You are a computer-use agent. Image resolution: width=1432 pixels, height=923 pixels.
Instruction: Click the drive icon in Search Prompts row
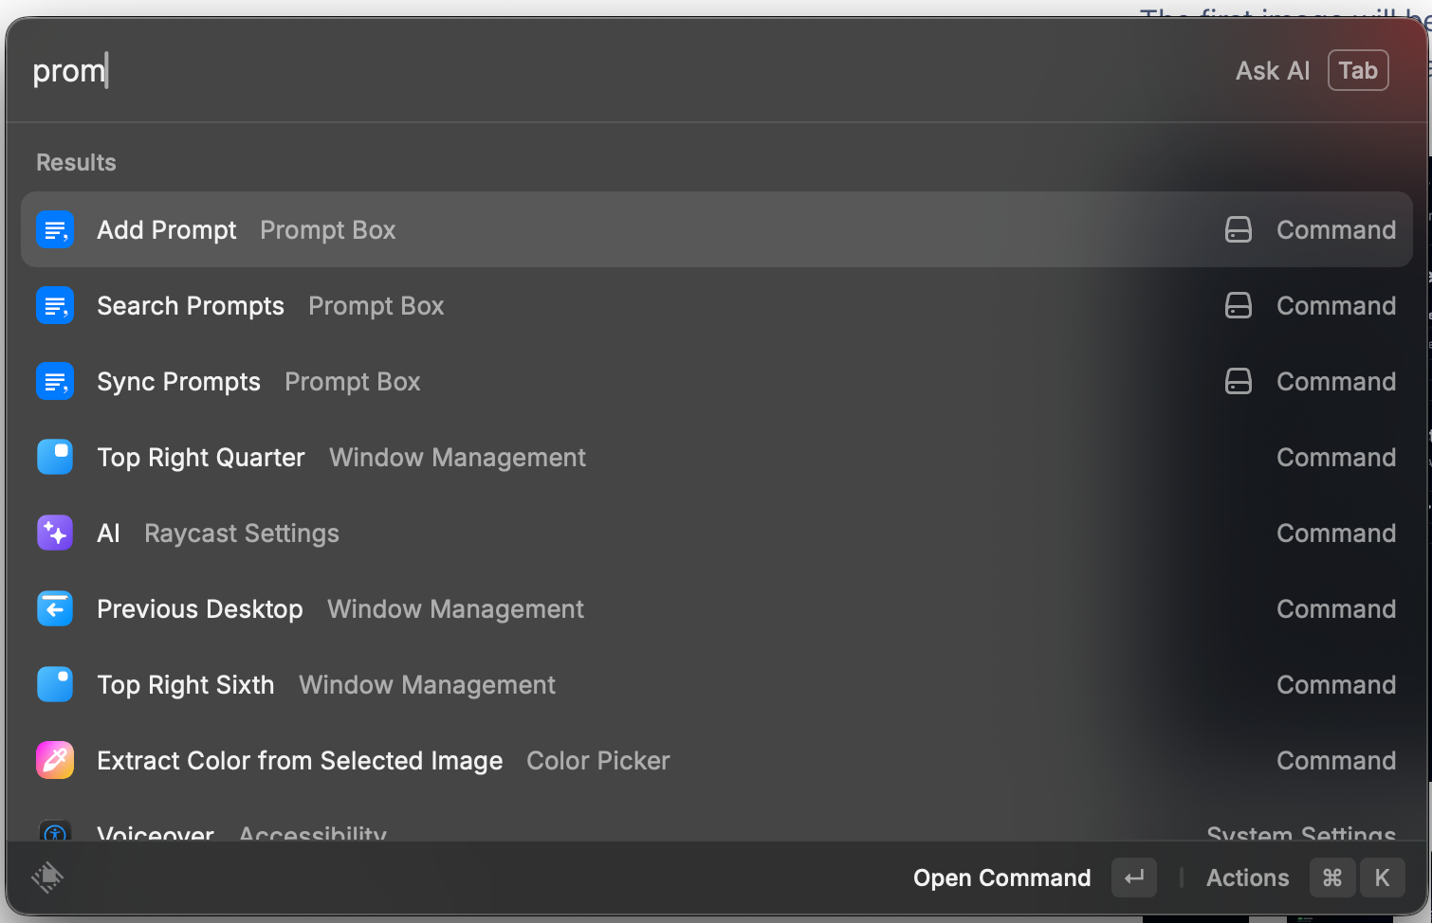click(x=1239, y=305)
